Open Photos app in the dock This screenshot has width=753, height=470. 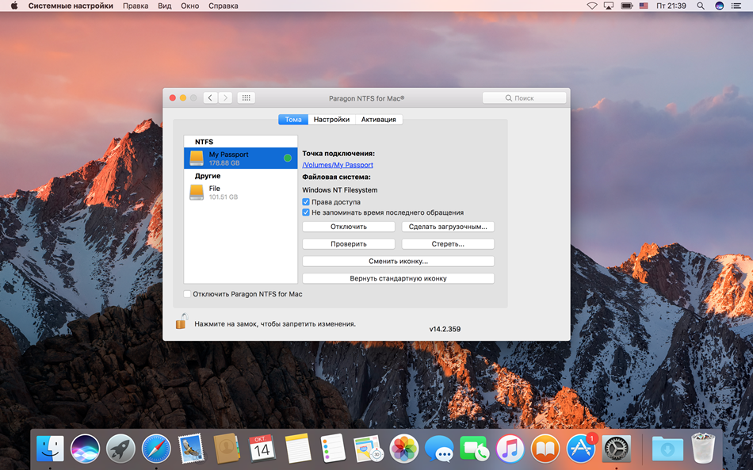404,449
